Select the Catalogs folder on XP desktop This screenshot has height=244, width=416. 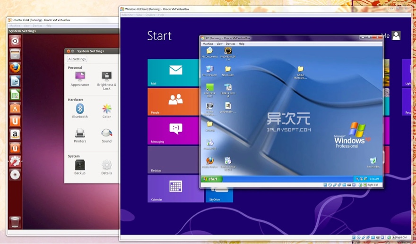point(209,126)
